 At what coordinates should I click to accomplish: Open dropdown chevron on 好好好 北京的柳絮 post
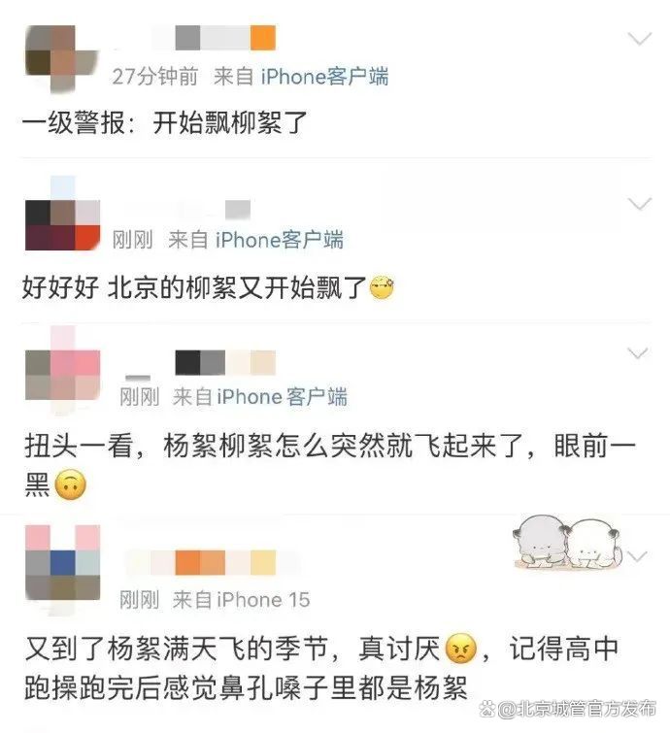tap(639, 204)
